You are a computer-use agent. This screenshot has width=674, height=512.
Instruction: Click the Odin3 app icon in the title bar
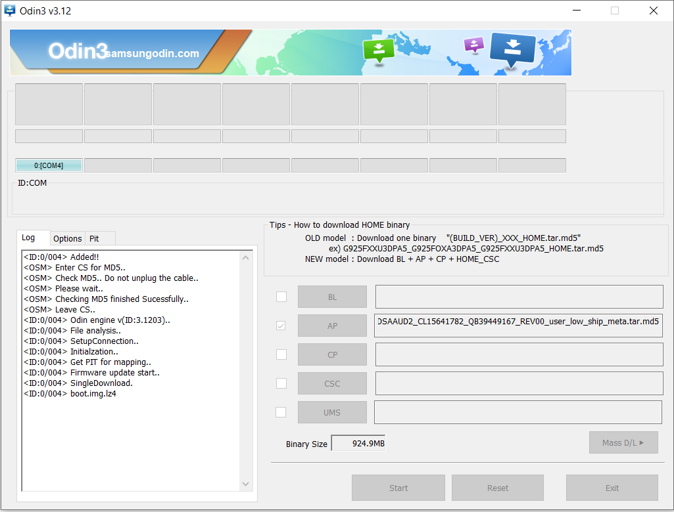tap(9, 11)
